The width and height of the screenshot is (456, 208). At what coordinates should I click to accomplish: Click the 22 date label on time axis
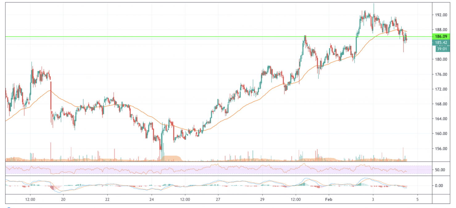[x=107, y=199]
